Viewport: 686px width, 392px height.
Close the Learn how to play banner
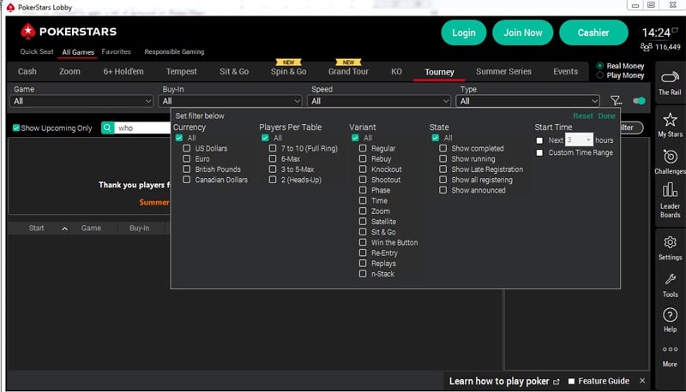coord(641,381)
